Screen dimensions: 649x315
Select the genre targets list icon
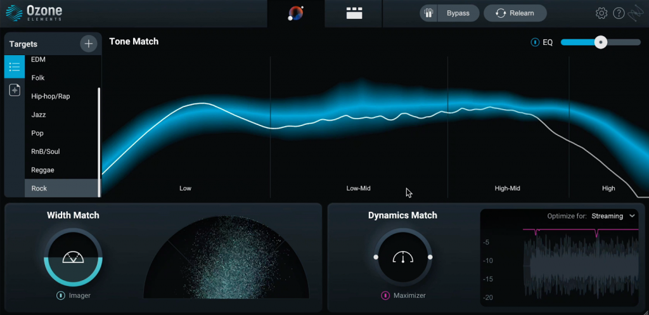[x=15, y=67]
